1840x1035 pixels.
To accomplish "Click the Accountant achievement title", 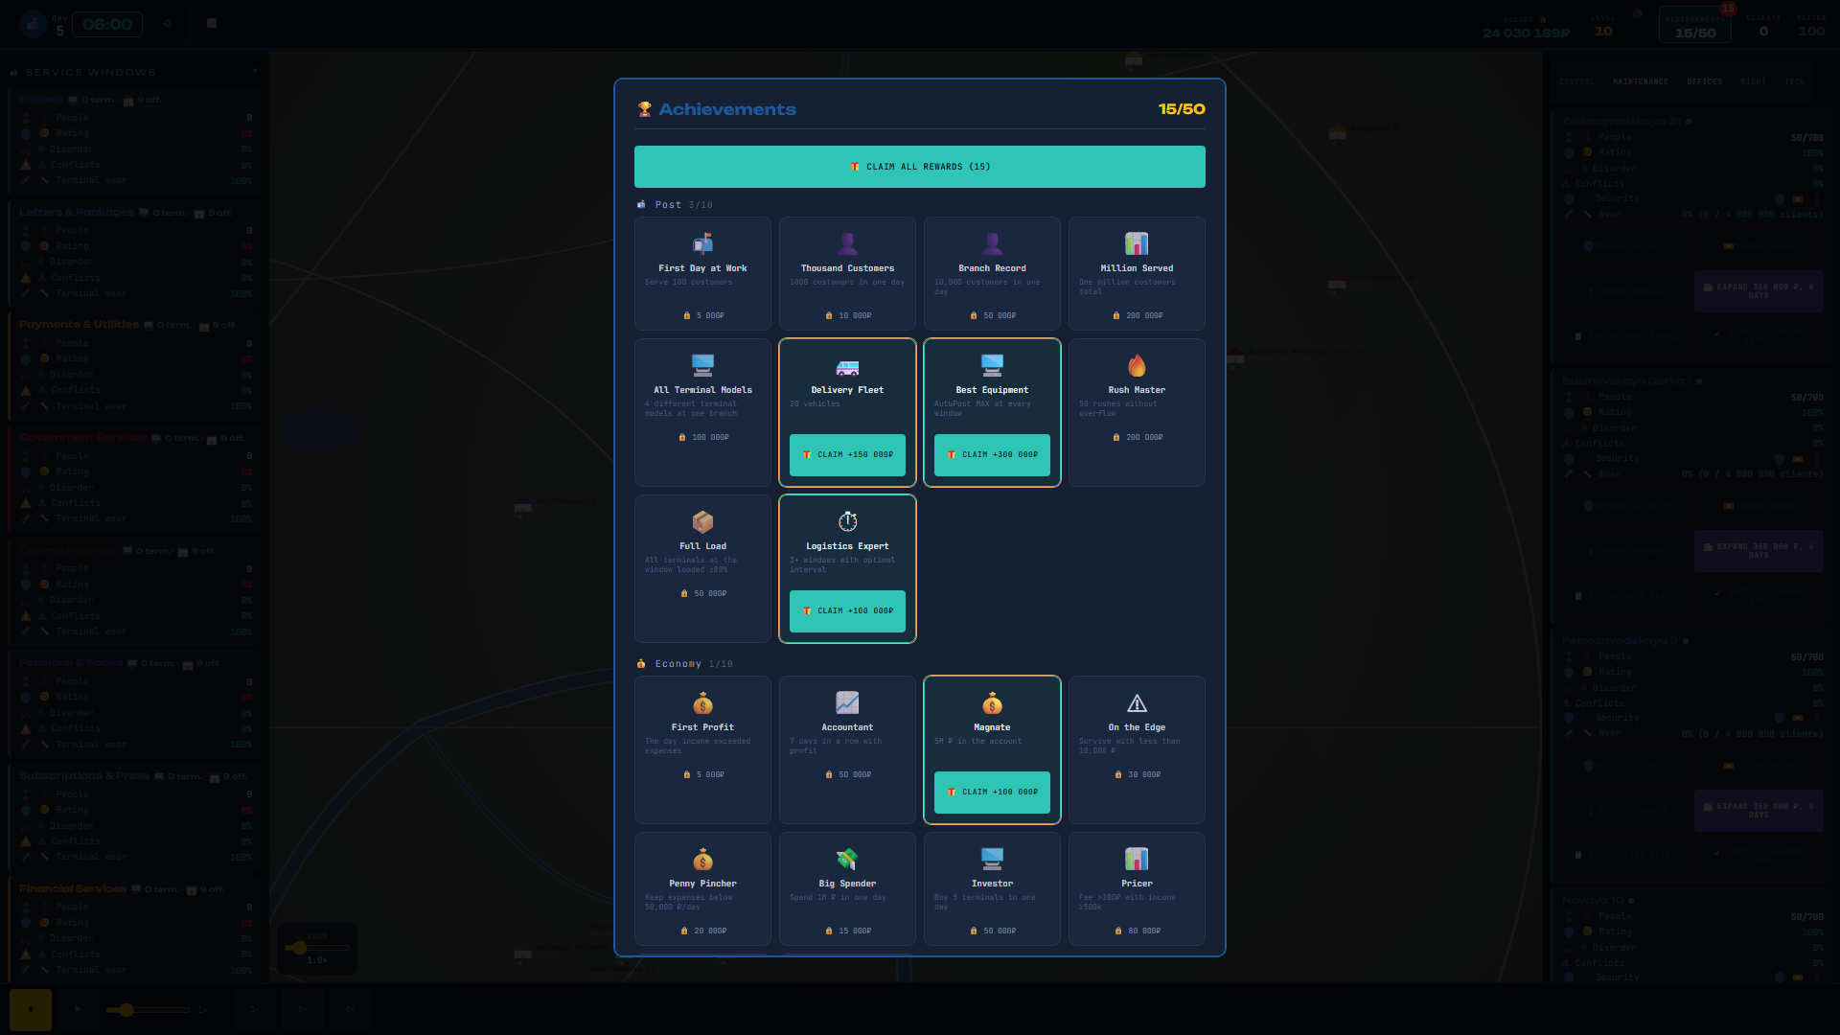I will 847,727.
